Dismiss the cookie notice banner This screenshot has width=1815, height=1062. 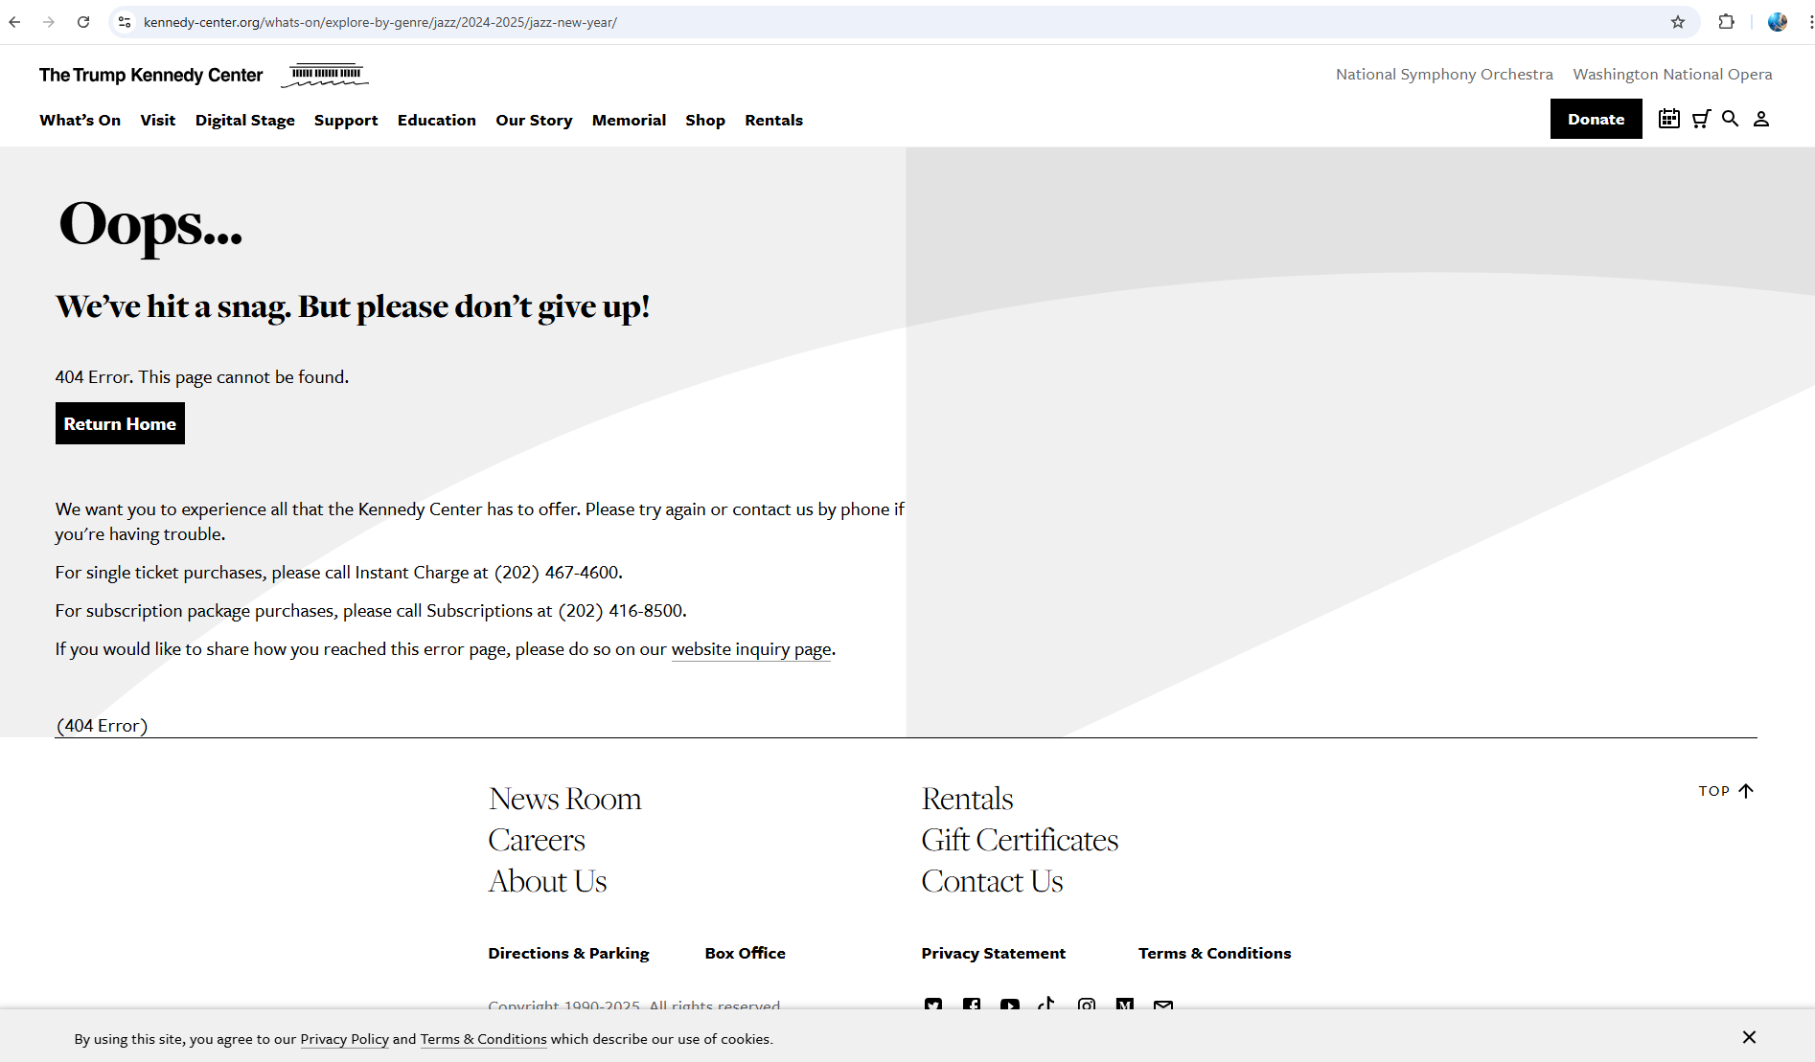tap(1749, 1037)
